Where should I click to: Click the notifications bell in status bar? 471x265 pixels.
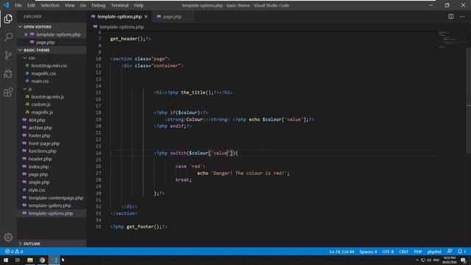tap(461, 252)
